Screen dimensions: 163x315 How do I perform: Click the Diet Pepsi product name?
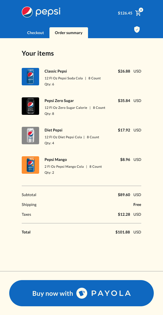coord(54,130)
